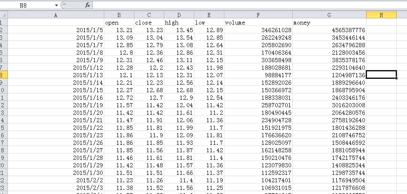This screenshot has height=194, width=407.
Task: Click money cell 4565387776
Action: click(x=329, y=30)
